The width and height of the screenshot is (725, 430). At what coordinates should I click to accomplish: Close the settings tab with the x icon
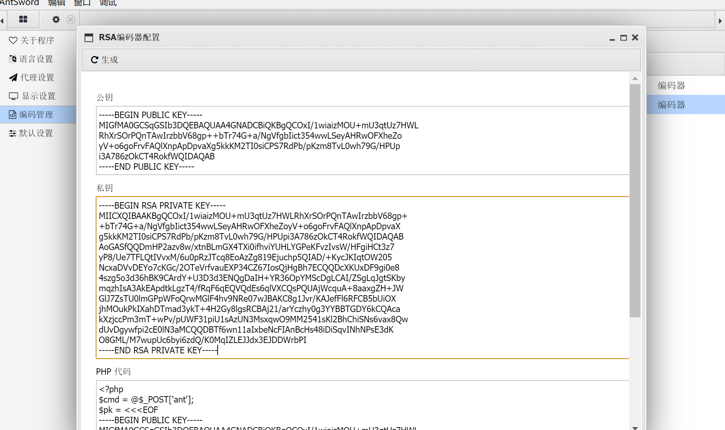pyautogui.click(x=71, y=19)
